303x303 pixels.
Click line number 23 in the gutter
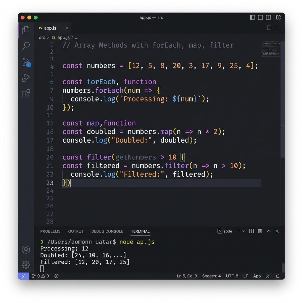(50, 183)
